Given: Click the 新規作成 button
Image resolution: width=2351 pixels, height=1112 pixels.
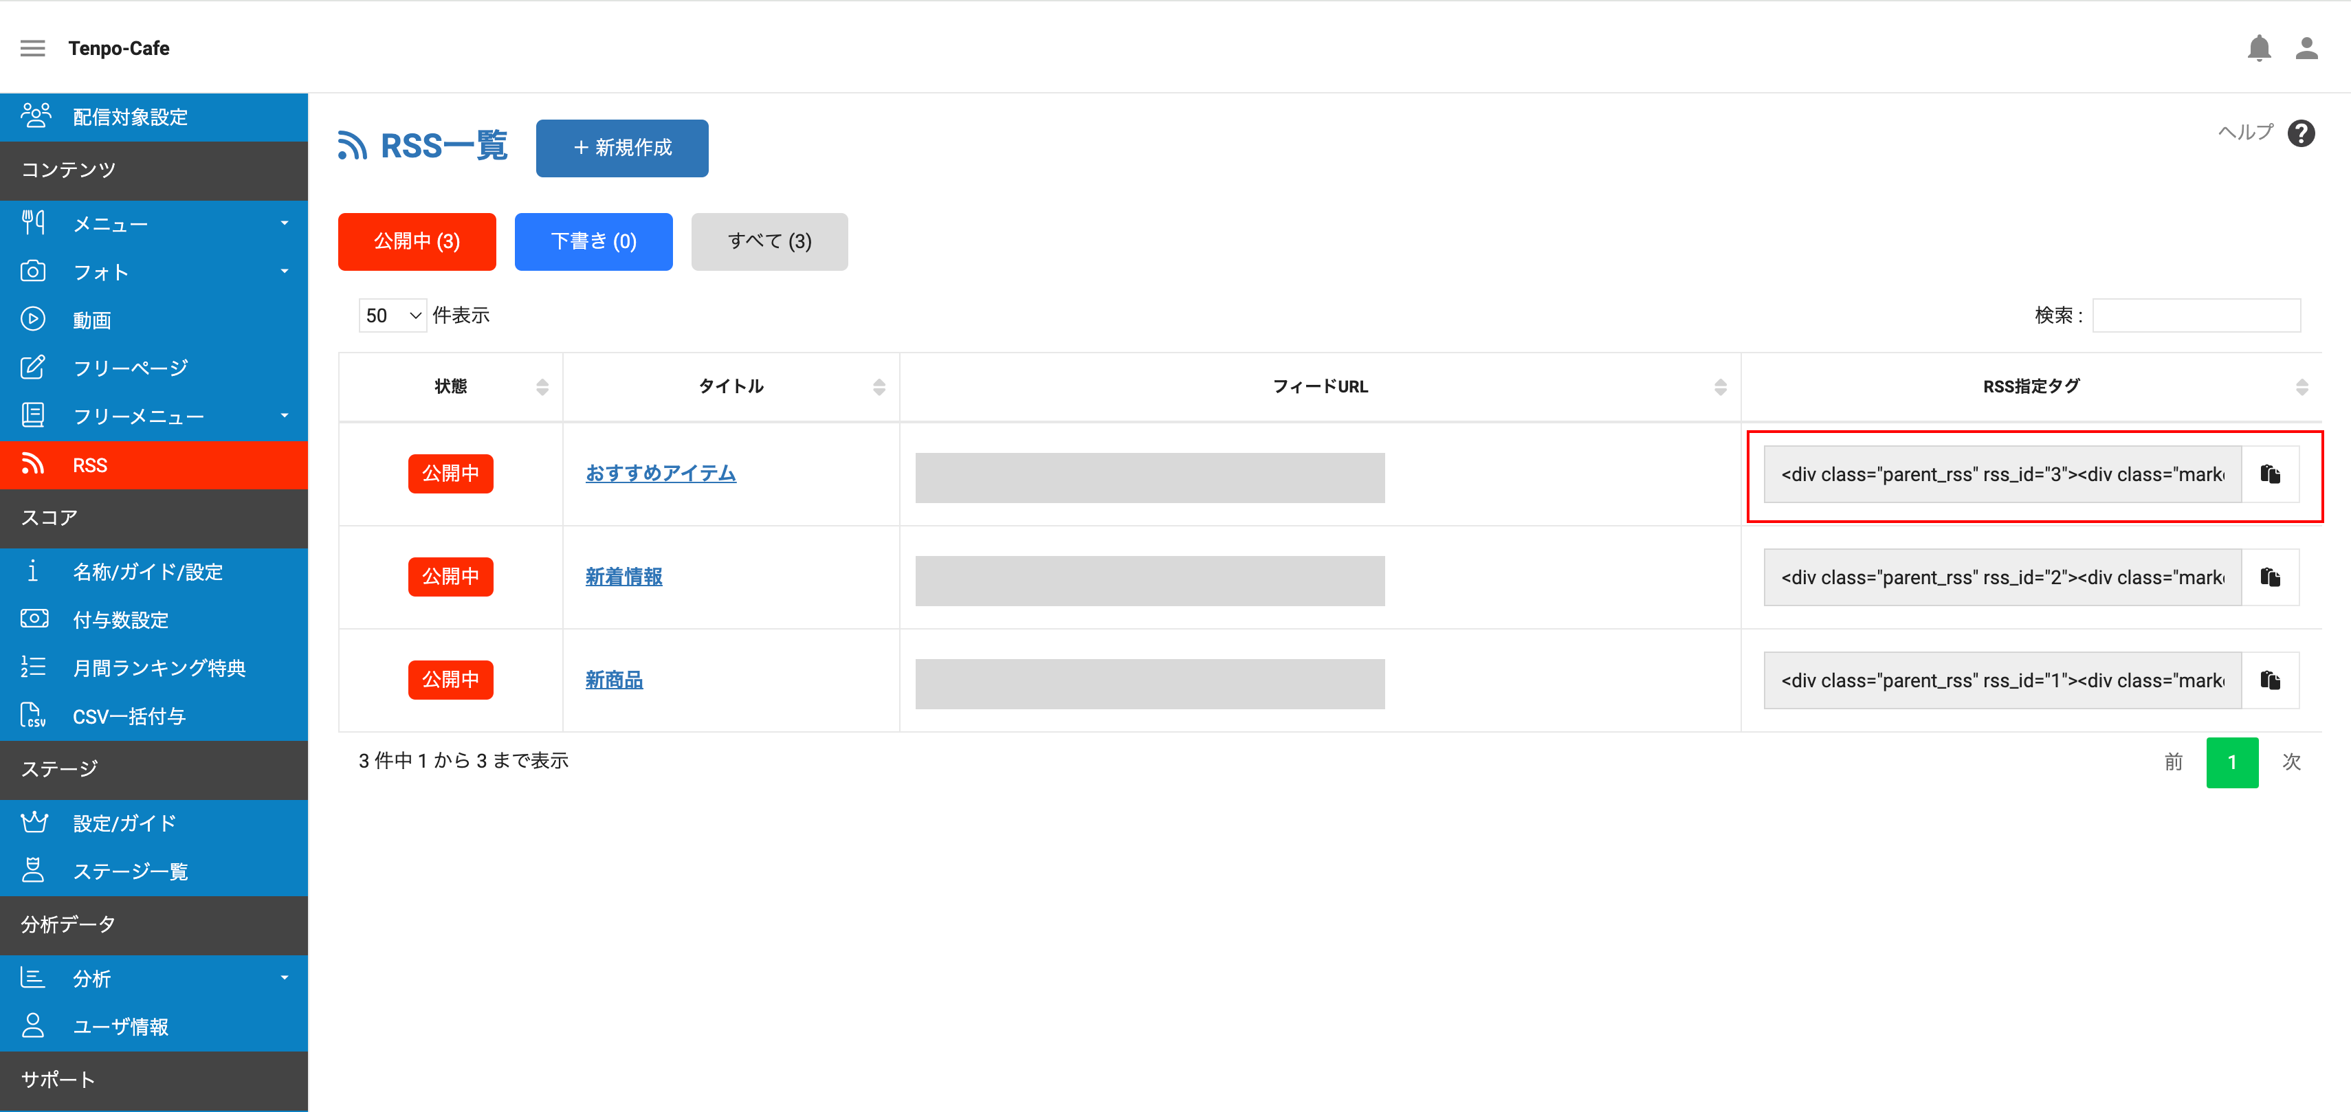Looking at the screenshot, I should click(x=622, y=148).
